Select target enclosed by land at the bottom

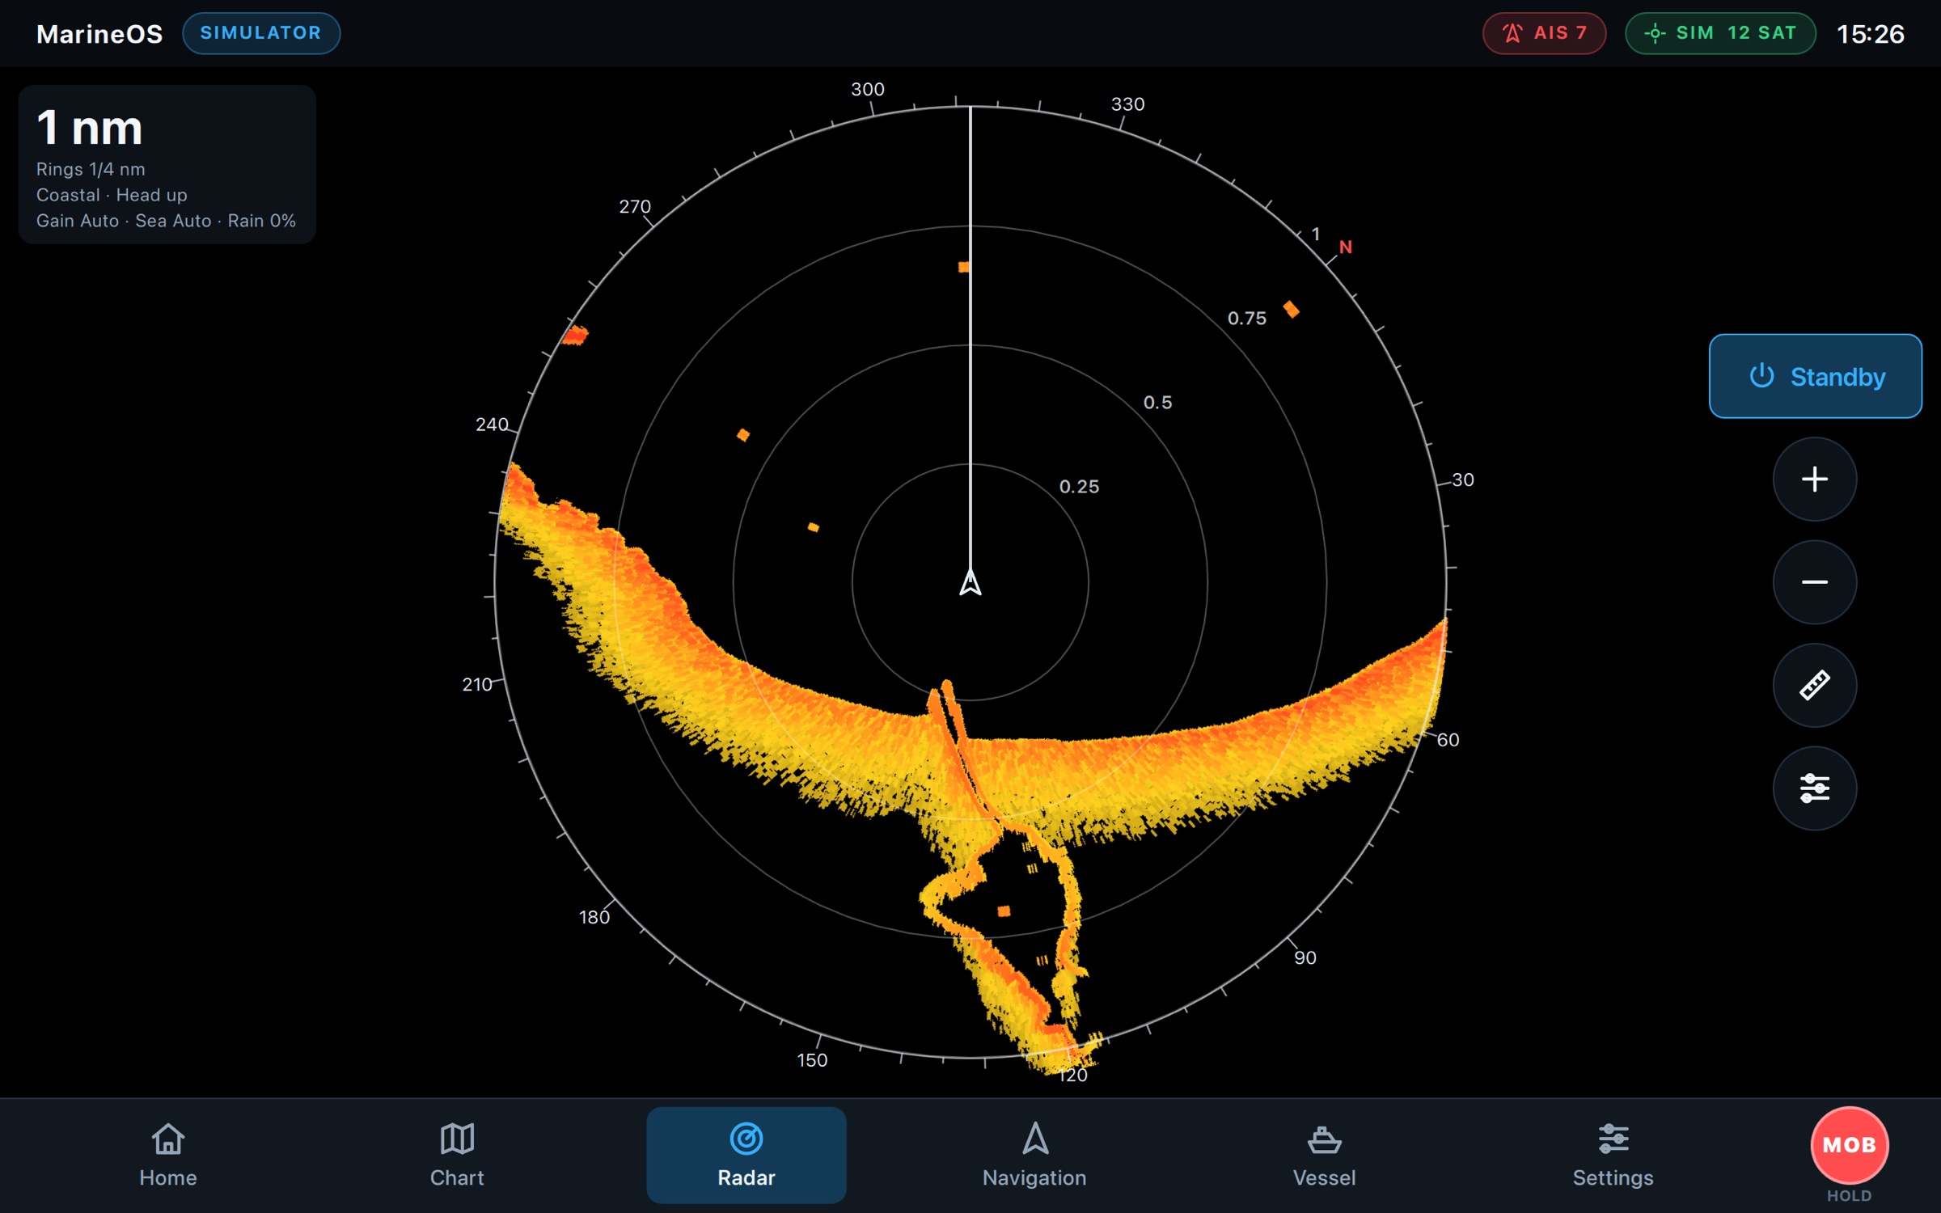[1004, 911]
